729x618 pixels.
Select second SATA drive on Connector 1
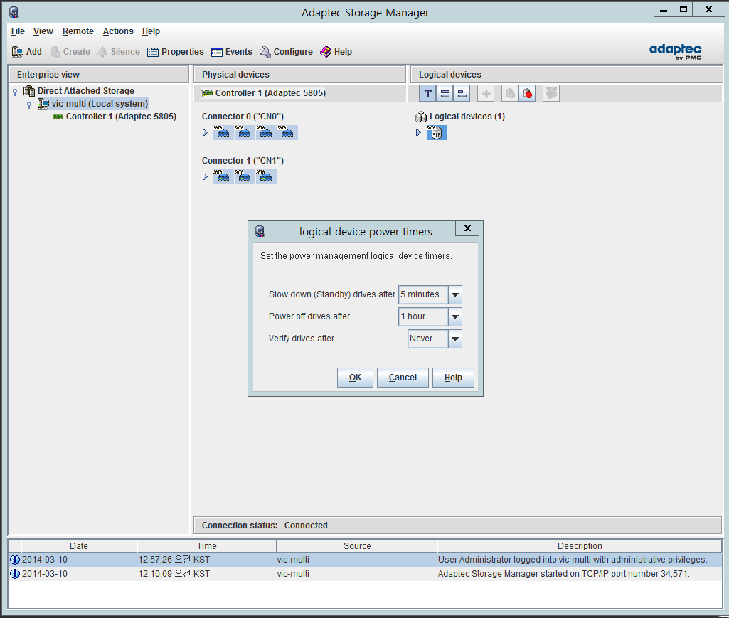[245, 176]
